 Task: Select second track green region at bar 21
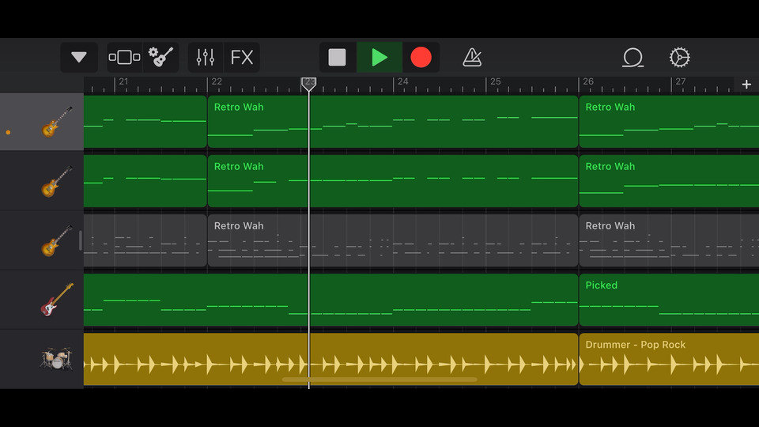coord(145,181)
